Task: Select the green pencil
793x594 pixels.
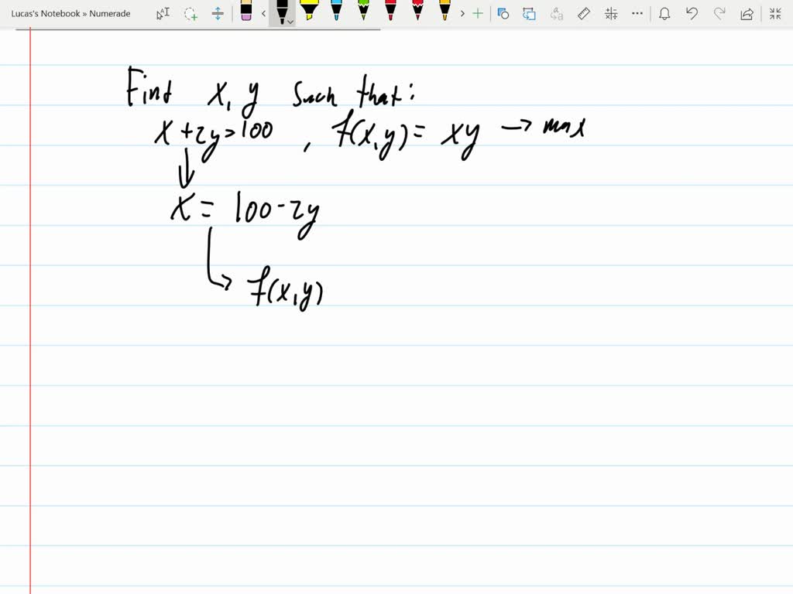Action: point(364,13)
